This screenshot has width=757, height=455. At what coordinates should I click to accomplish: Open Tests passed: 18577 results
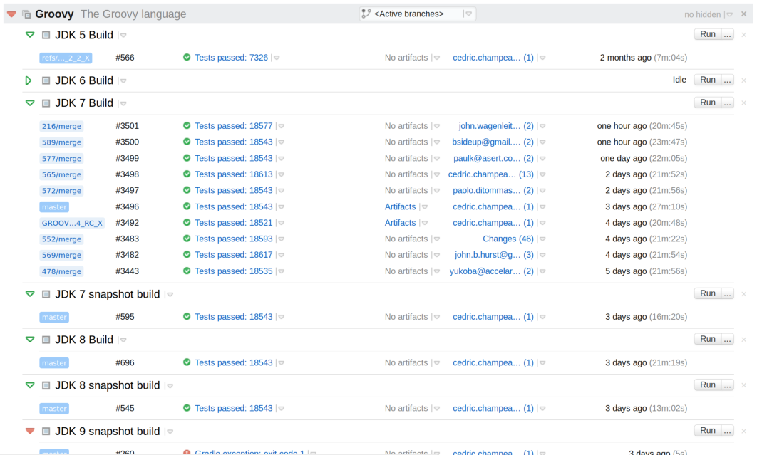[234, 126]
